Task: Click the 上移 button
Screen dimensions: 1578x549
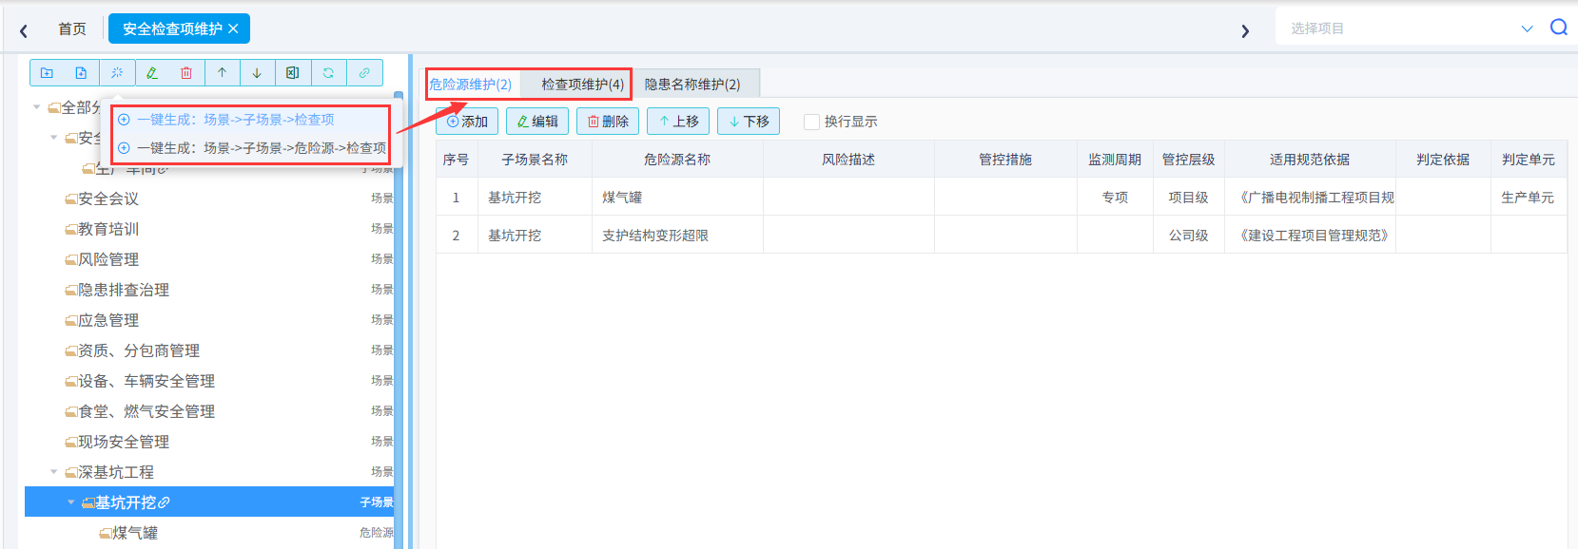Action: coord(678,122)
